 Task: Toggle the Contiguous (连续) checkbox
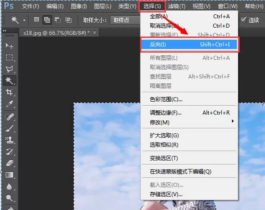pyautogui.click(x=244, y=20)
